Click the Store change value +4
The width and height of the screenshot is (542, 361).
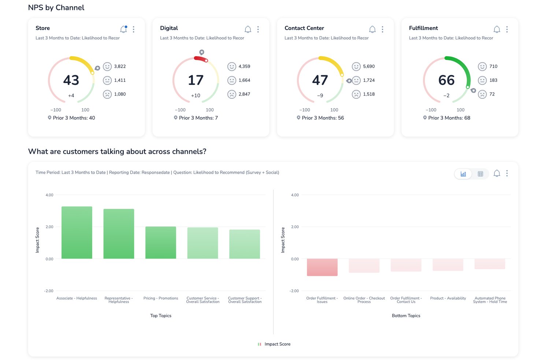[71, 95]
